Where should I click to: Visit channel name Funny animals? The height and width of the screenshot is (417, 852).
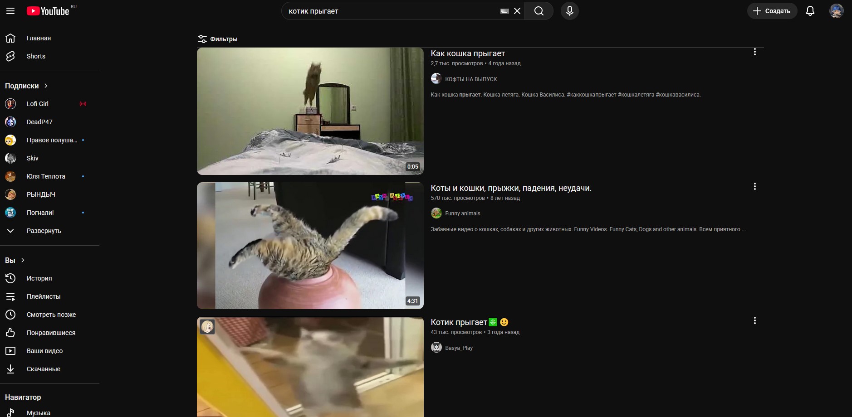463,213
